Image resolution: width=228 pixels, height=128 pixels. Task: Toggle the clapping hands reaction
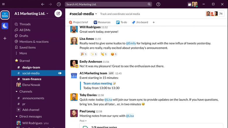point(104,54)
